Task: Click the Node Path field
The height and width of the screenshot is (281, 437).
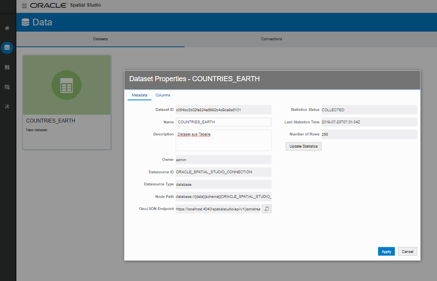Action: tap(224, 197)
